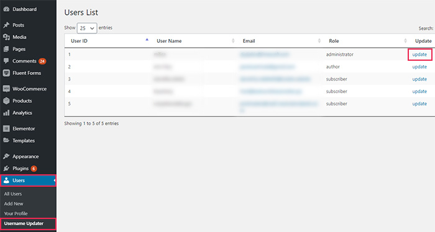This screenshot has height=232, width=435.
Task: Sort table by Role arrows
Action: (405, 41)
